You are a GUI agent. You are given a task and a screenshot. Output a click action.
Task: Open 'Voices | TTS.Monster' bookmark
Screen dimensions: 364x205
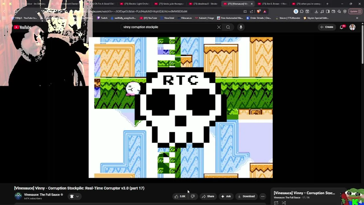(x=288, y=18)
